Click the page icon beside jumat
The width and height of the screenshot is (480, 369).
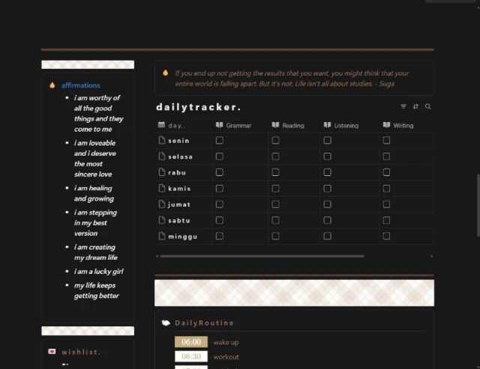[162, 204]
